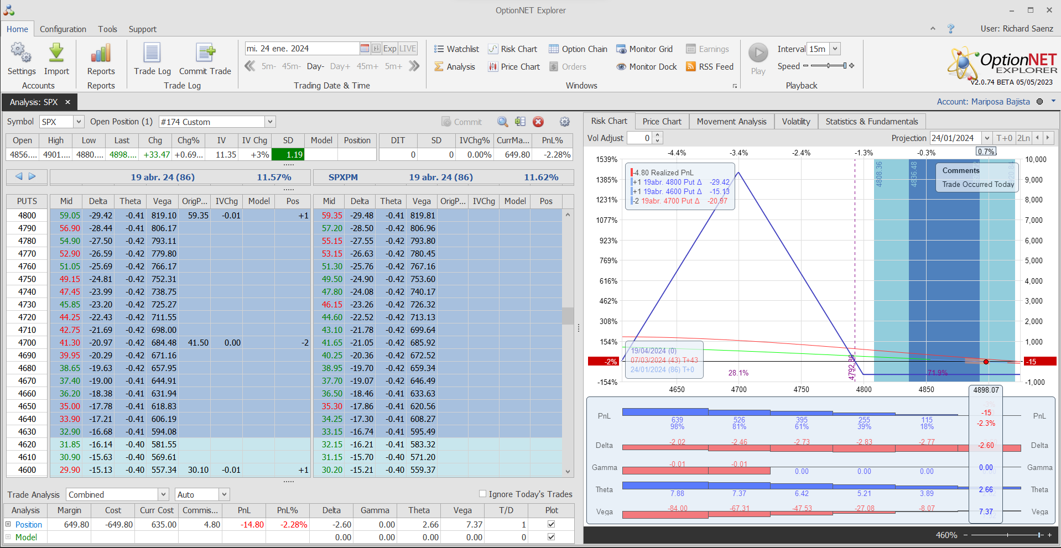Open the Reports icon
Image resolution: width=1061 pixels, height=548 pixels.
pos(101,59)
